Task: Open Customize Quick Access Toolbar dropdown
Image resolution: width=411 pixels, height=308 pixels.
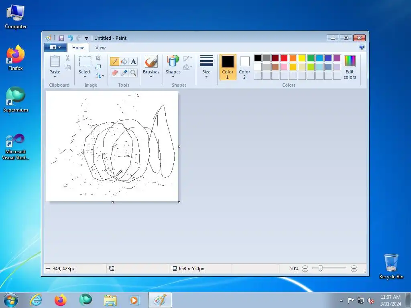Action: pyautogui.click(x=86, y=38)
